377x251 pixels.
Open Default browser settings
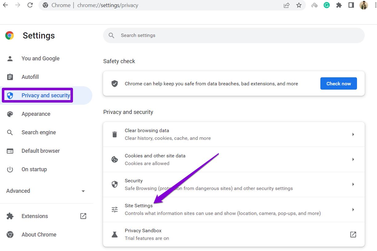pyautogui.click(x=46, y=151)
